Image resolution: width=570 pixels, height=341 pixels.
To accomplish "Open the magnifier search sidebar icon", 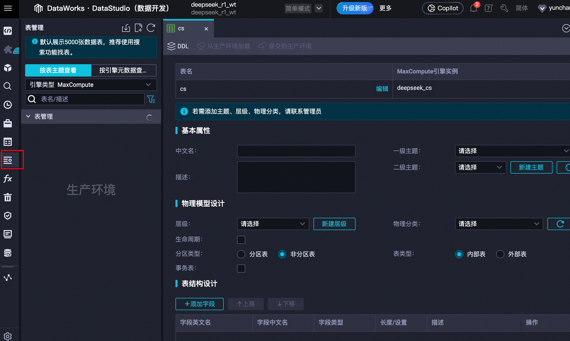I will 8,86.
